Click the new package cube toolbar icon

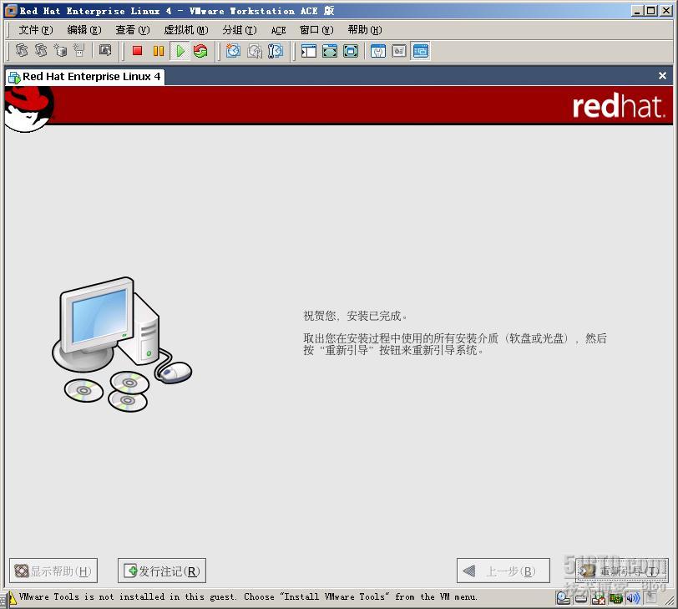[x=60, y=51]
